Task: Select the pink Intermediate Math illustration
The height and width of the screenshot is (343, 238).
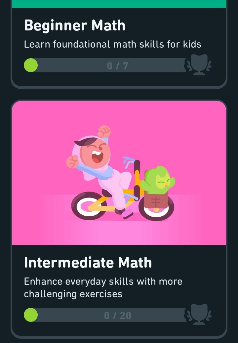Action: [119, 173]
